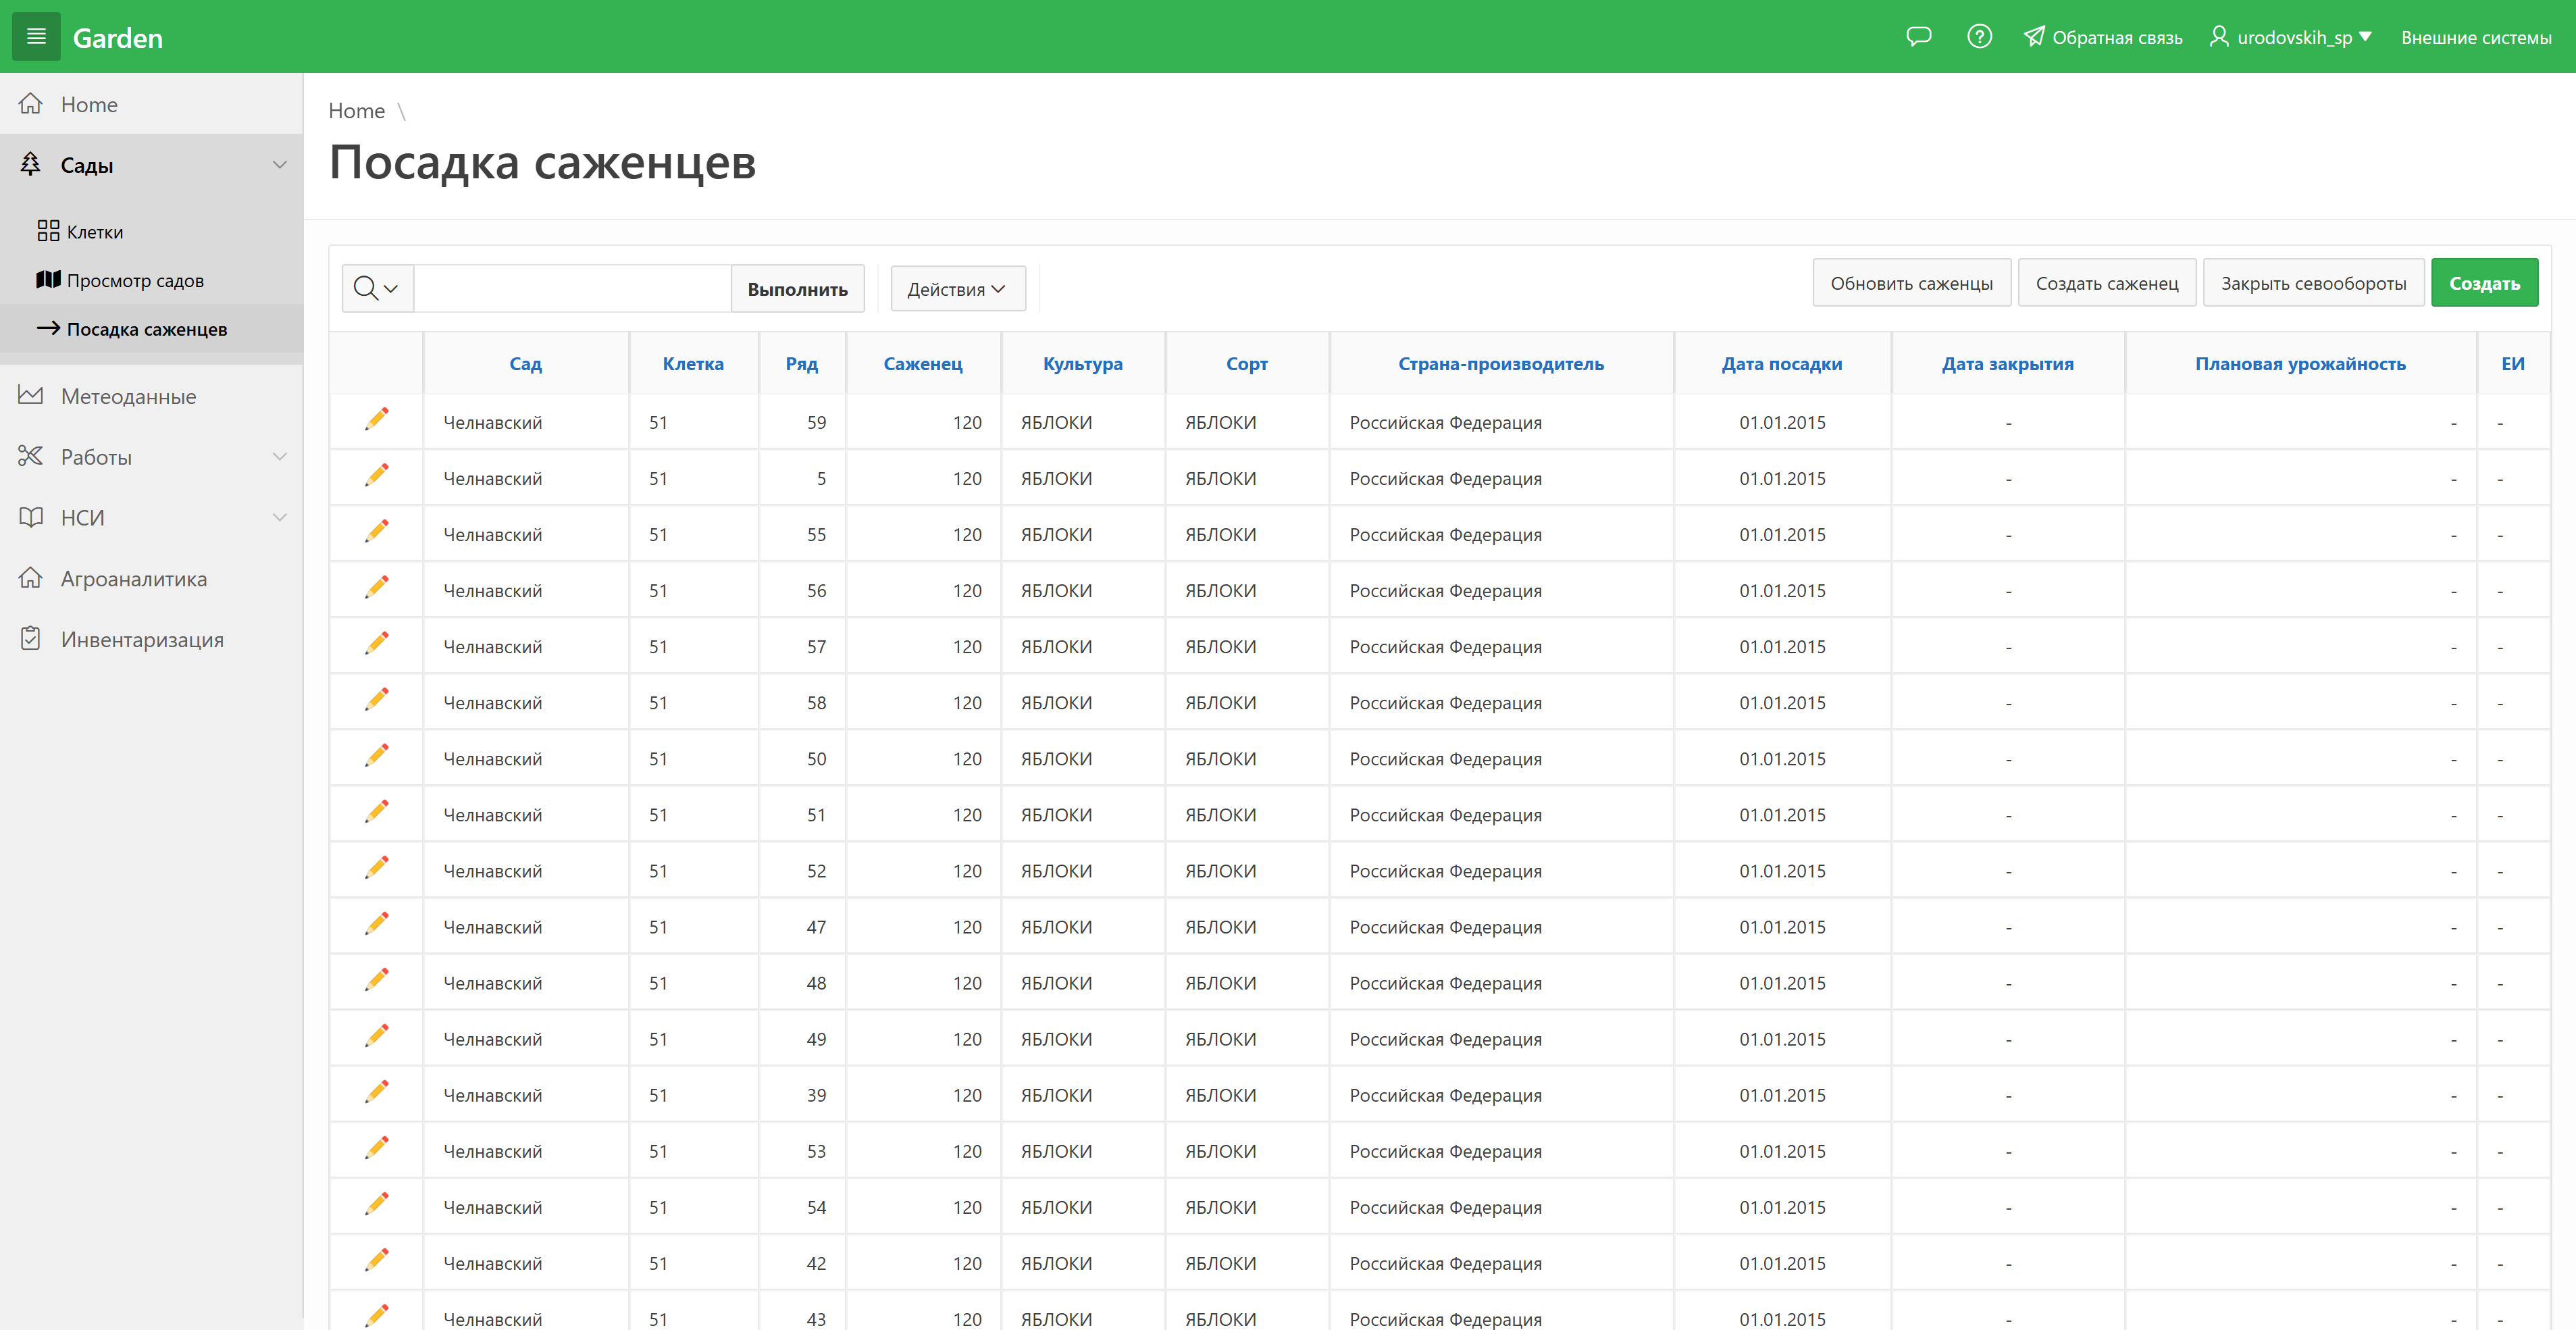Viewport: 2576px width, 1330px height.
Task: Click pencil icon for row 5
Action: tap(376, 476)
